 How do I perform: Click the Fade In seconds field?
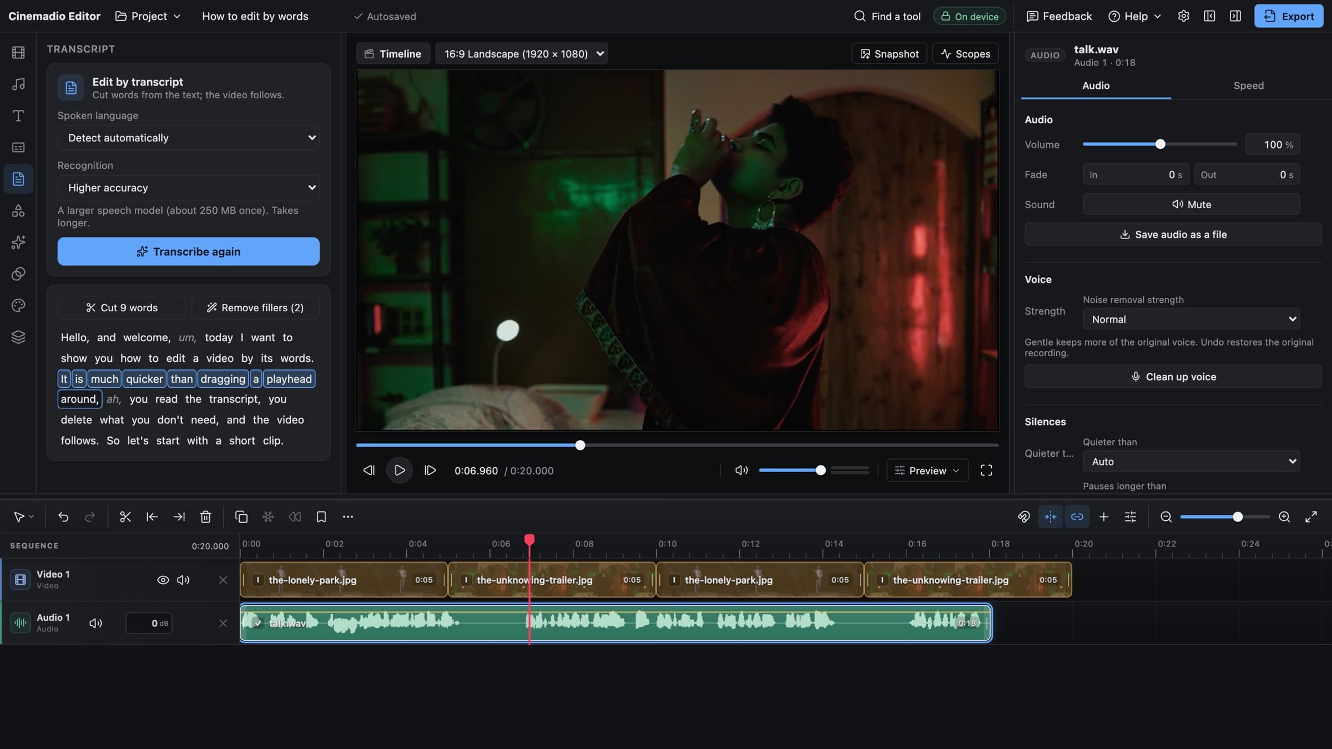(x=1136, y=175)
